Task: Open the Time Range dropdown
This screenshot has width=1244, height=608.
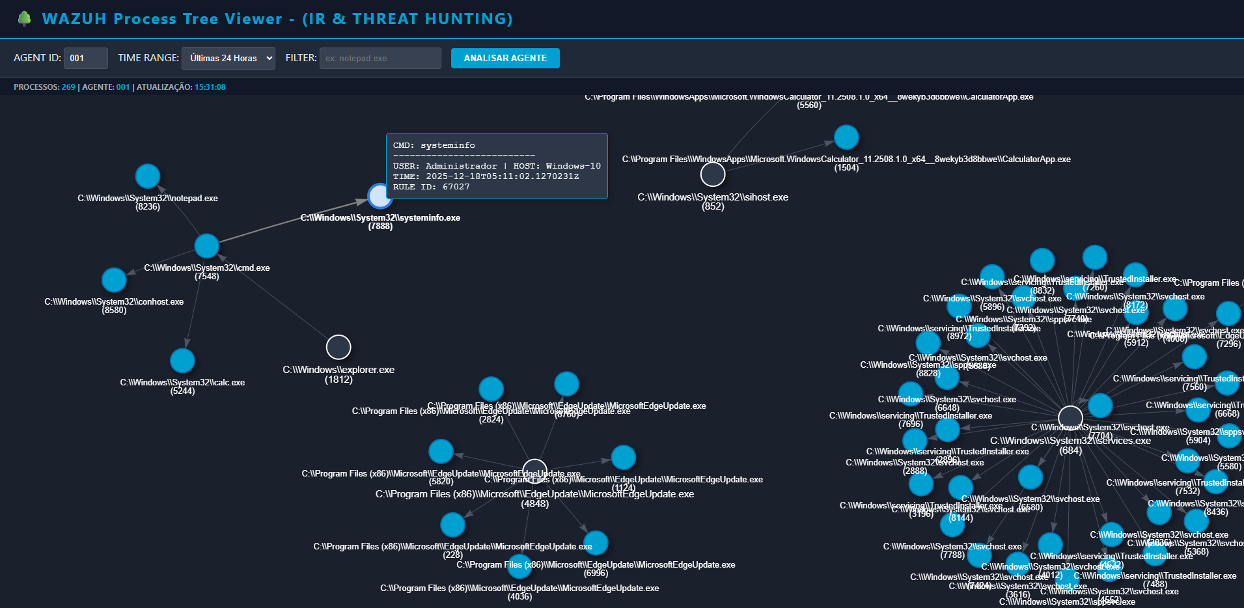Action: point(228,58)
